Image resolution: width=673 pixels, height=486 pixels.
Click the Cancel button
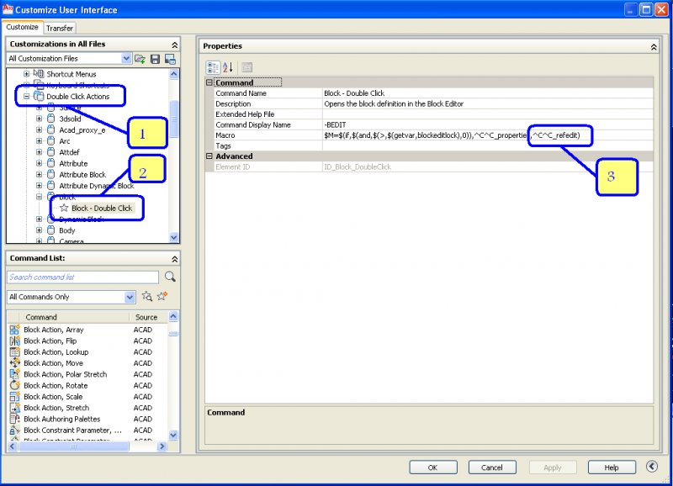point(492,468)
